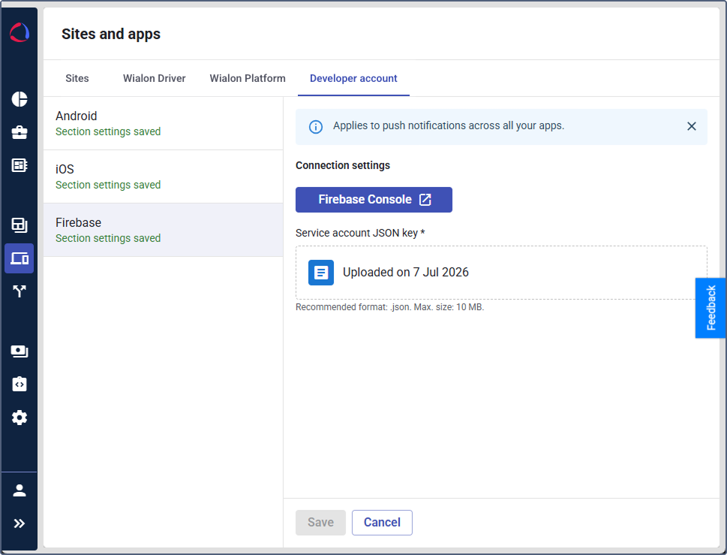Open the news layout sidebar icon
This screenshot has height=555, width=727.
coord(20,165)
